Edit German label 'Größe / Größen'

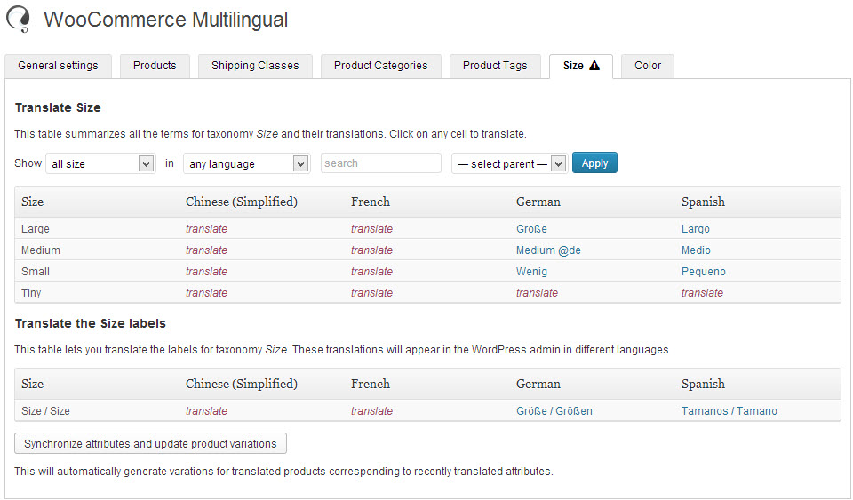(554, 411)
